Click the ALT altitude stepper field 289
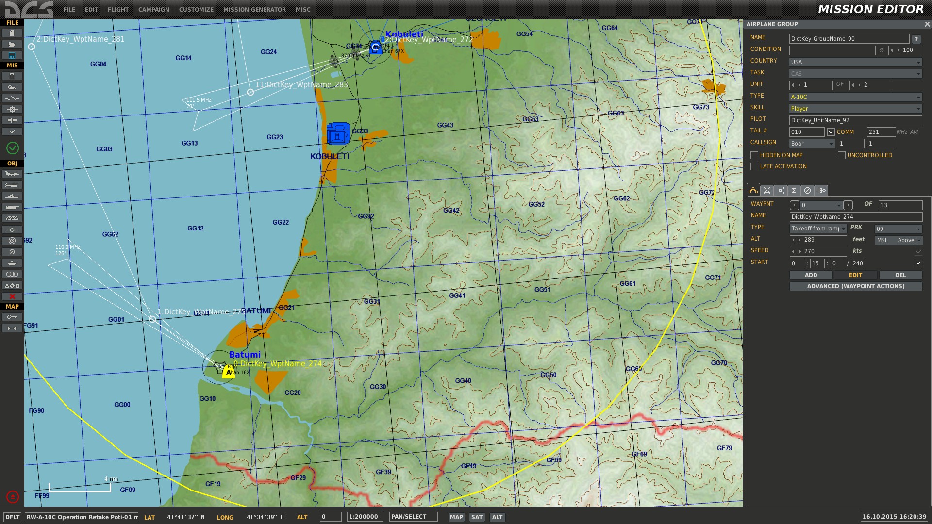The image size is (932, 524). tap(818, 240)
